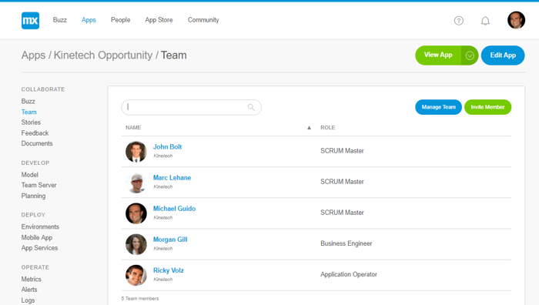This screenshot has width=539, height=305.
Task: Open Stories in the sidebar
Action: [31, 122]
